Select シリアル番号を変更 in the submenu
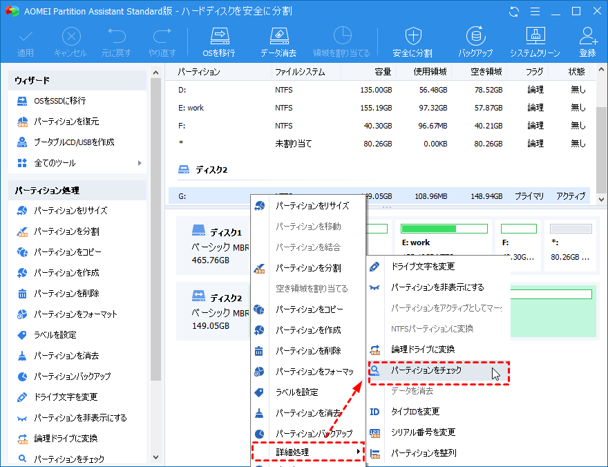Image resolution: width=608 pixels, height=467 pixels. [x=438, y=432]
